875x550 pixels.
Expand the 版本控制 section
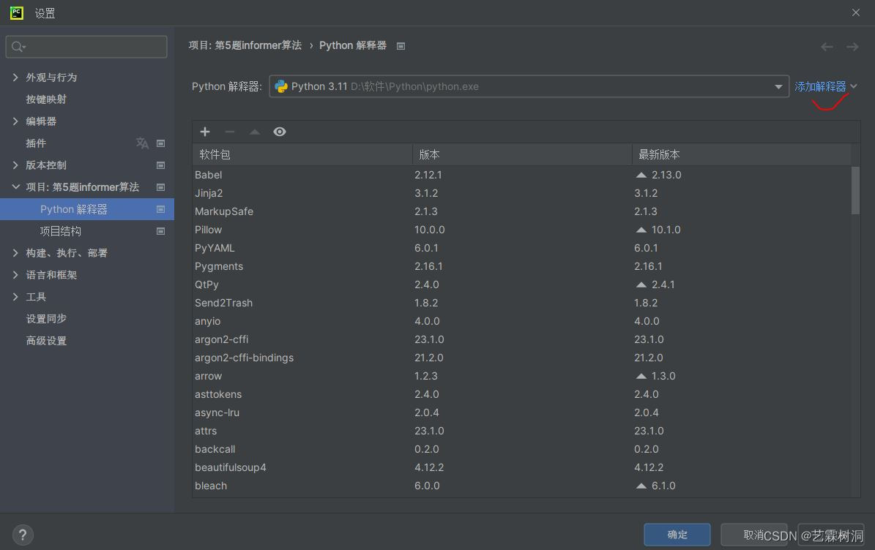point(15,165)
